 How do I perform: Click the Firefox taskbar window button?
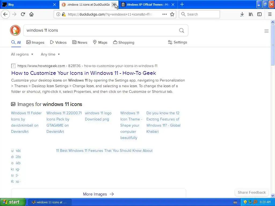(x=50, y=202)
